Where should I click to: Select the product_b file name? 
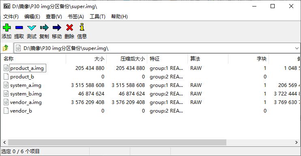click(22, 77)
